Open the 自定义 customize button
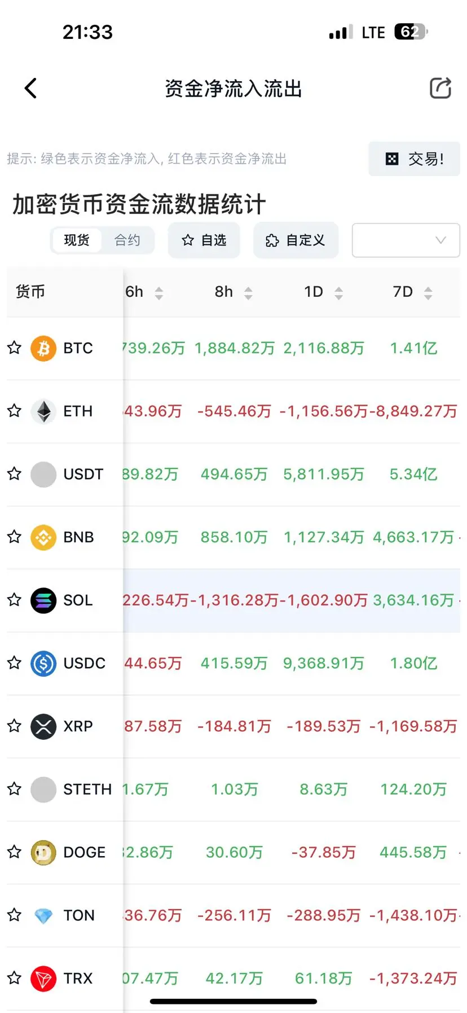This screenshot has width=467, height=1013. click(296, 240)
